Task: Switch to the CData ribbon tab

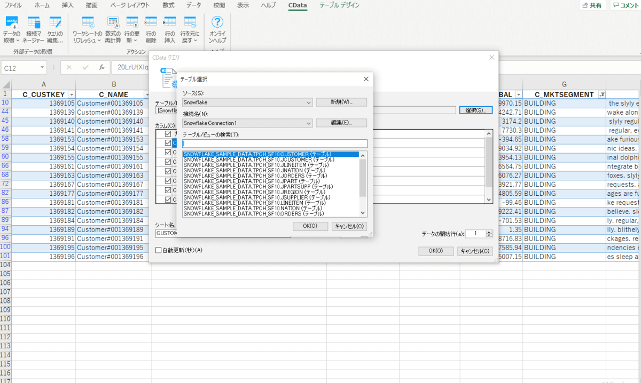Action: tap(298, 5)
